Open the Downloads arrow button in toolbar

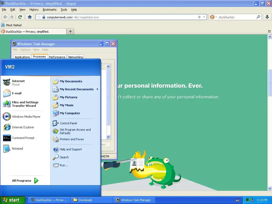click(267, 17)
